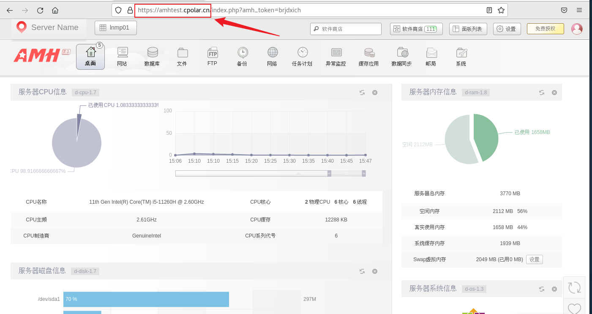
Task: Refresh the 服务器磁盘信息 panel
Action: (362, 271)
